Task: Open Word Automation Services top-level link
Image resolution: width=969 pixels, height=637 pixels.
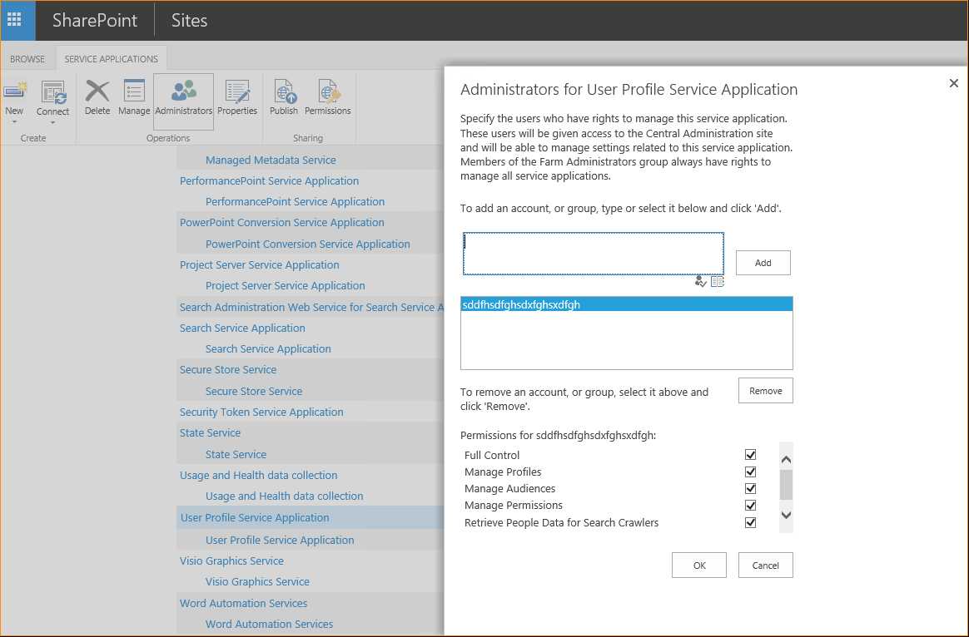Action: tap(243, 604)
